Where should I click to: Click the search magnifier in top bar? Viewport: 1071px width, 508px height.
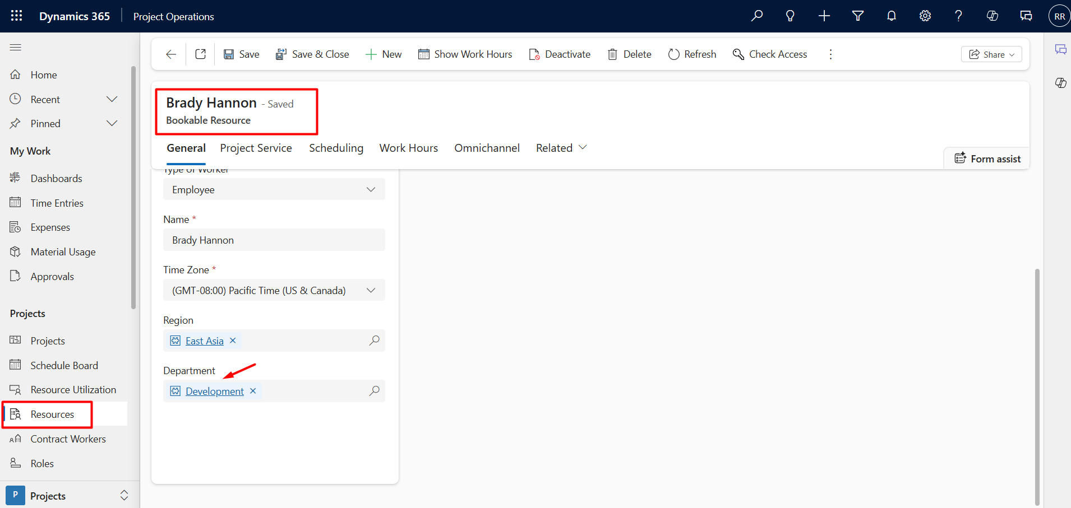coord(757,16)
